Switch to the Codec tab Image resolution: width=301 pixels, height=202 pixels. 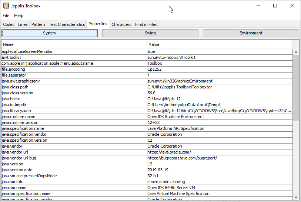pos(9,24)
